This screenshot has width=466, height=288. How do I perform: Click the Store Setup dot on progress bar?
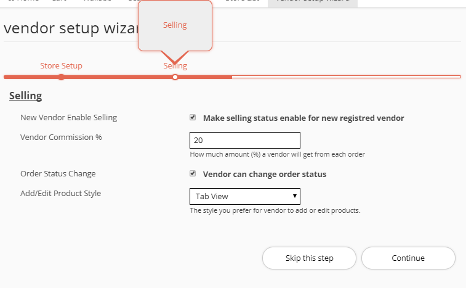tap(61, 77)
